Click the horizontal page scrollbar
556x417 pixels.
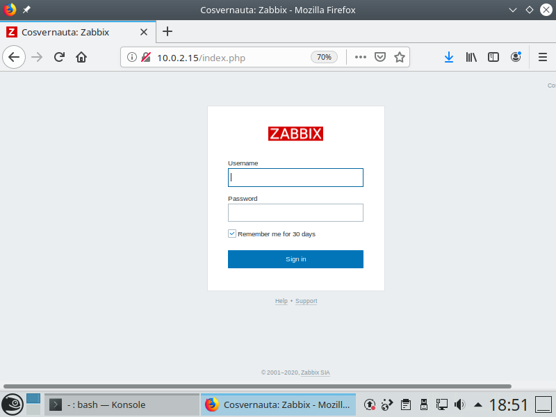[x=257, y=386]
